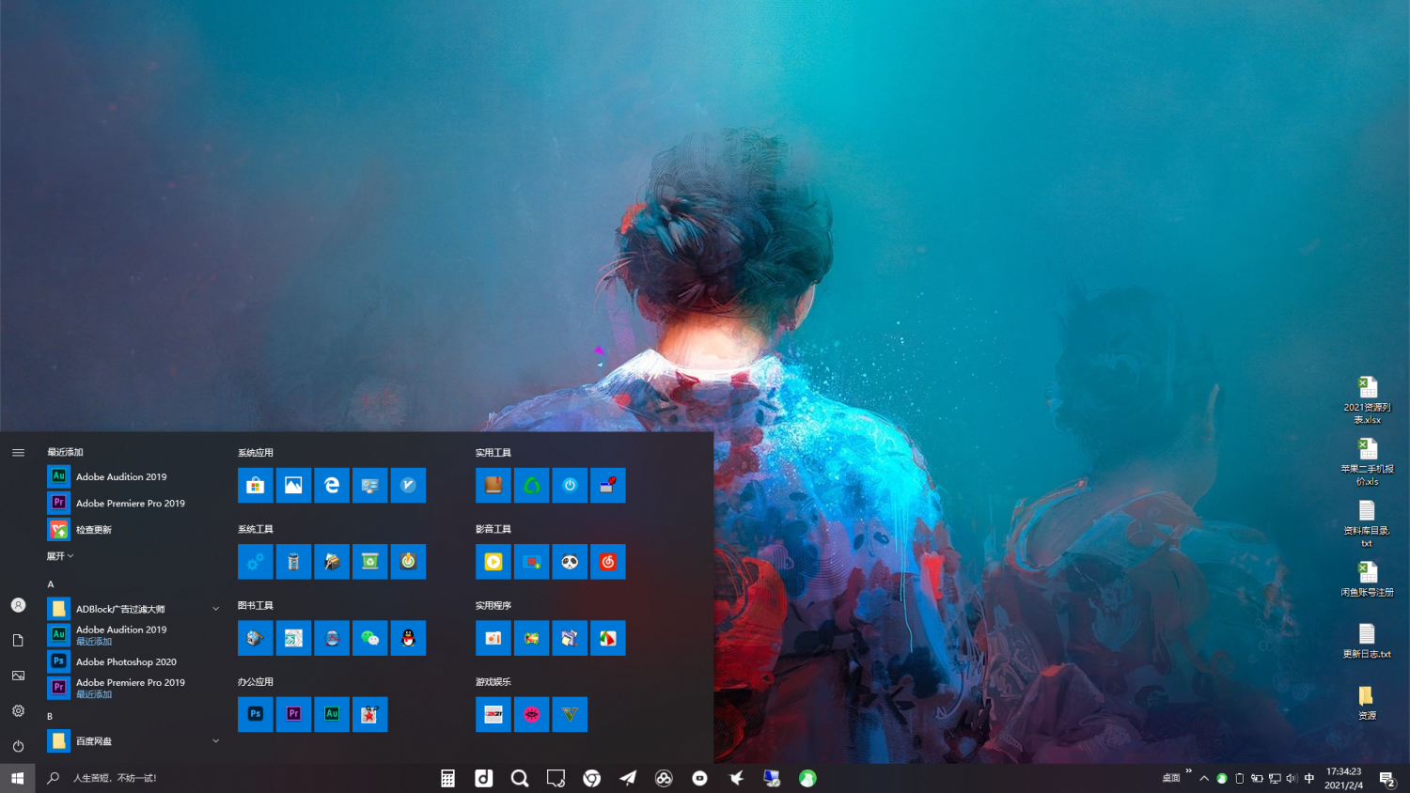Open the Photoshop tile under 办公应用

(256, 714)
